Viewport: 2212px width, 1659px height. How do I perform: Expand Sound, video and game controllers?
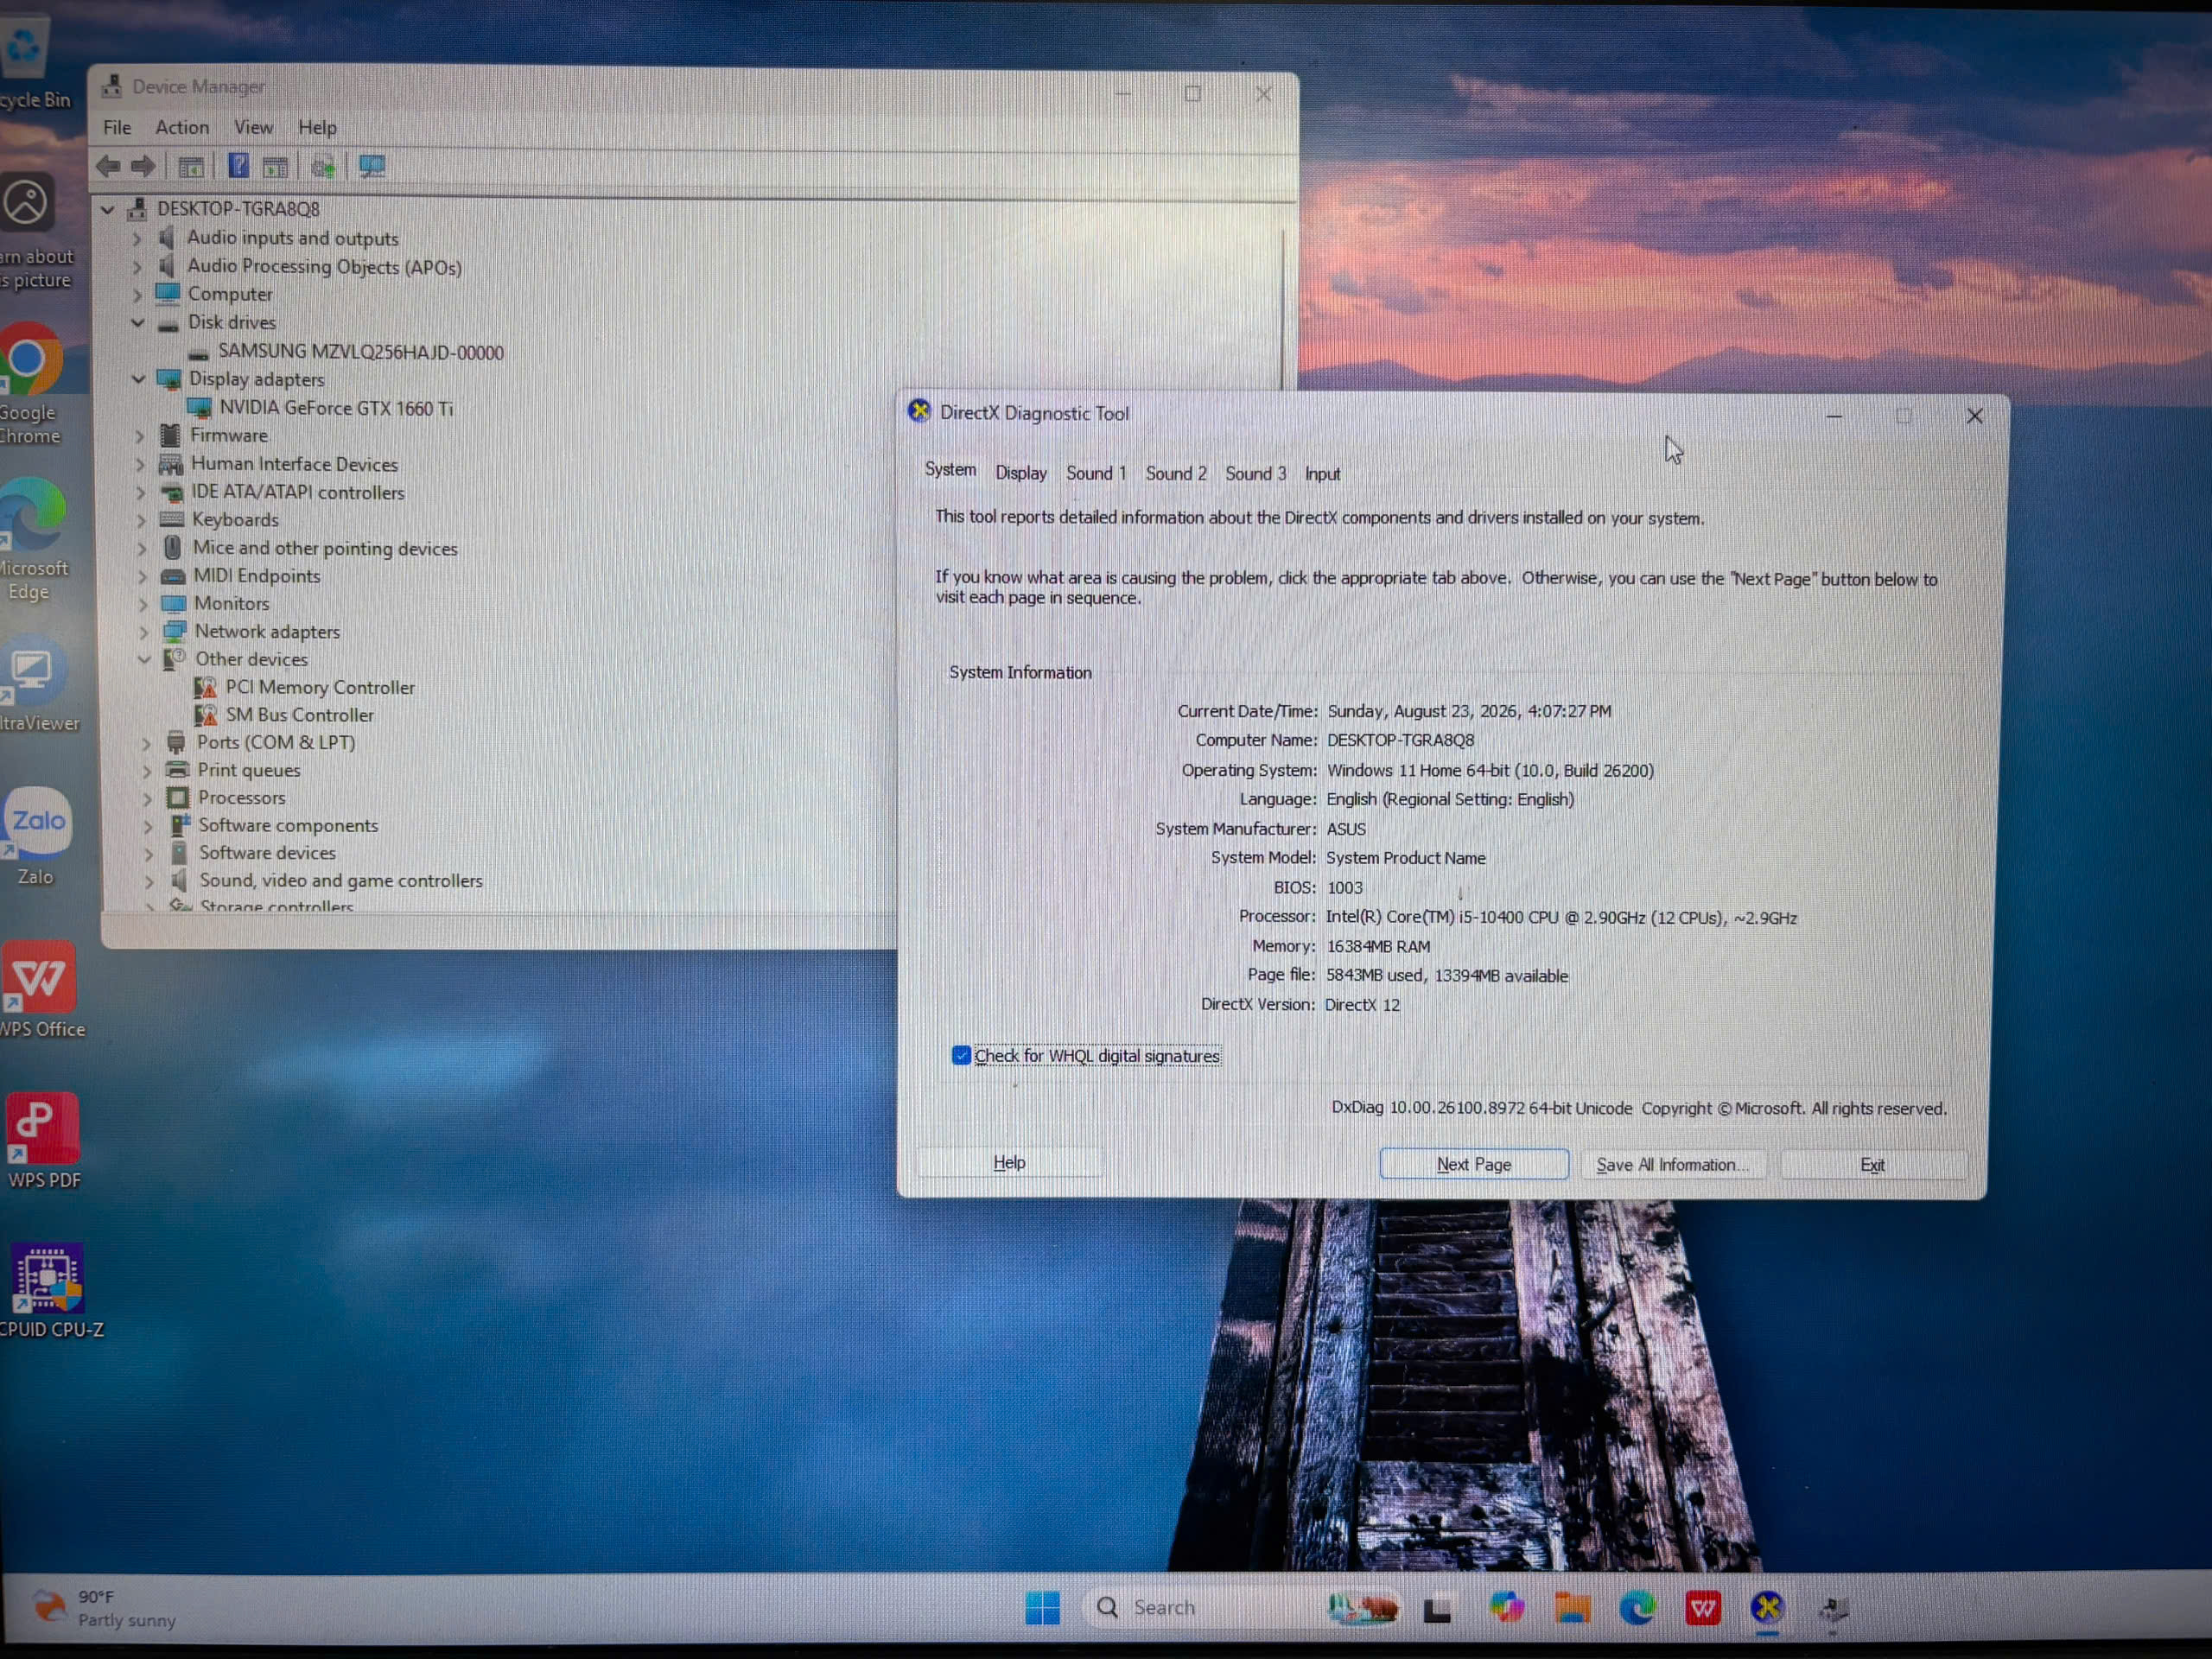(149, 881)
